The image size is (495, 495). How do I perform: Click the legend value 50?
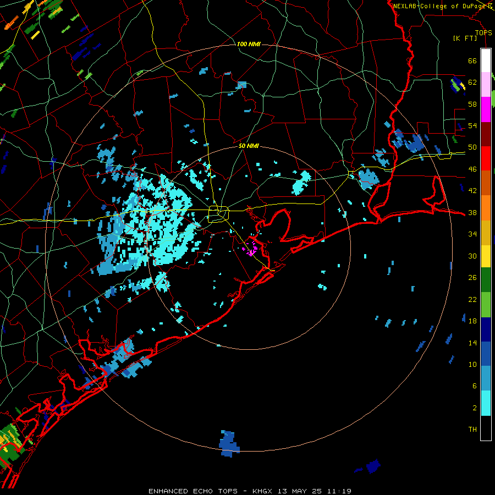(x=472, y=147)
